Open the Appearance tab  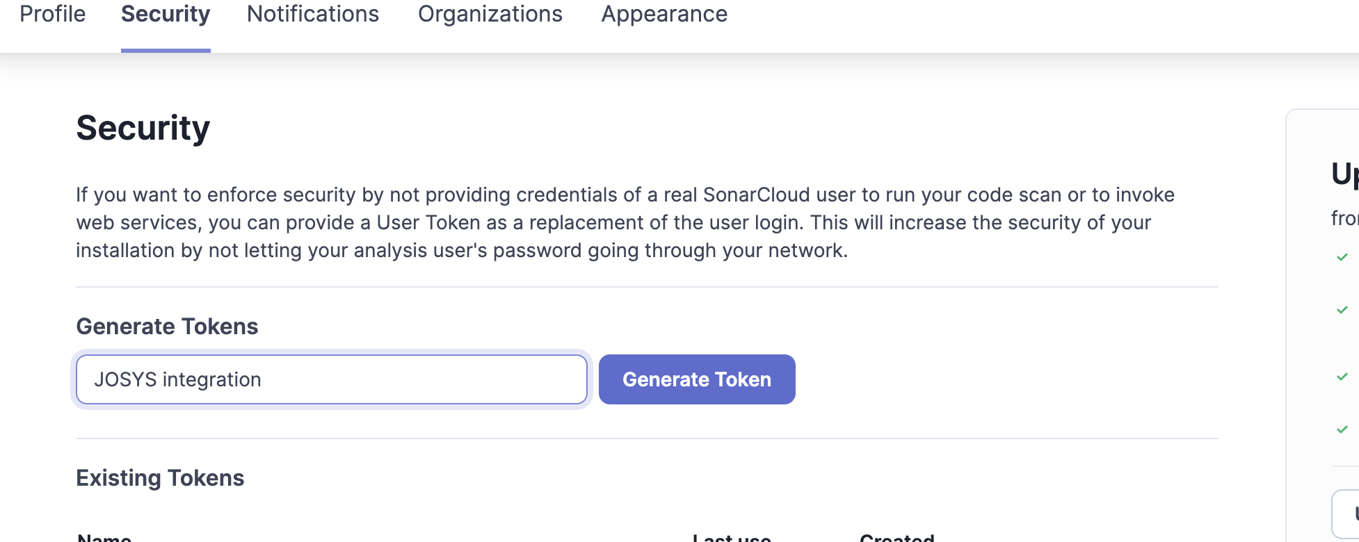click(664, 15)
